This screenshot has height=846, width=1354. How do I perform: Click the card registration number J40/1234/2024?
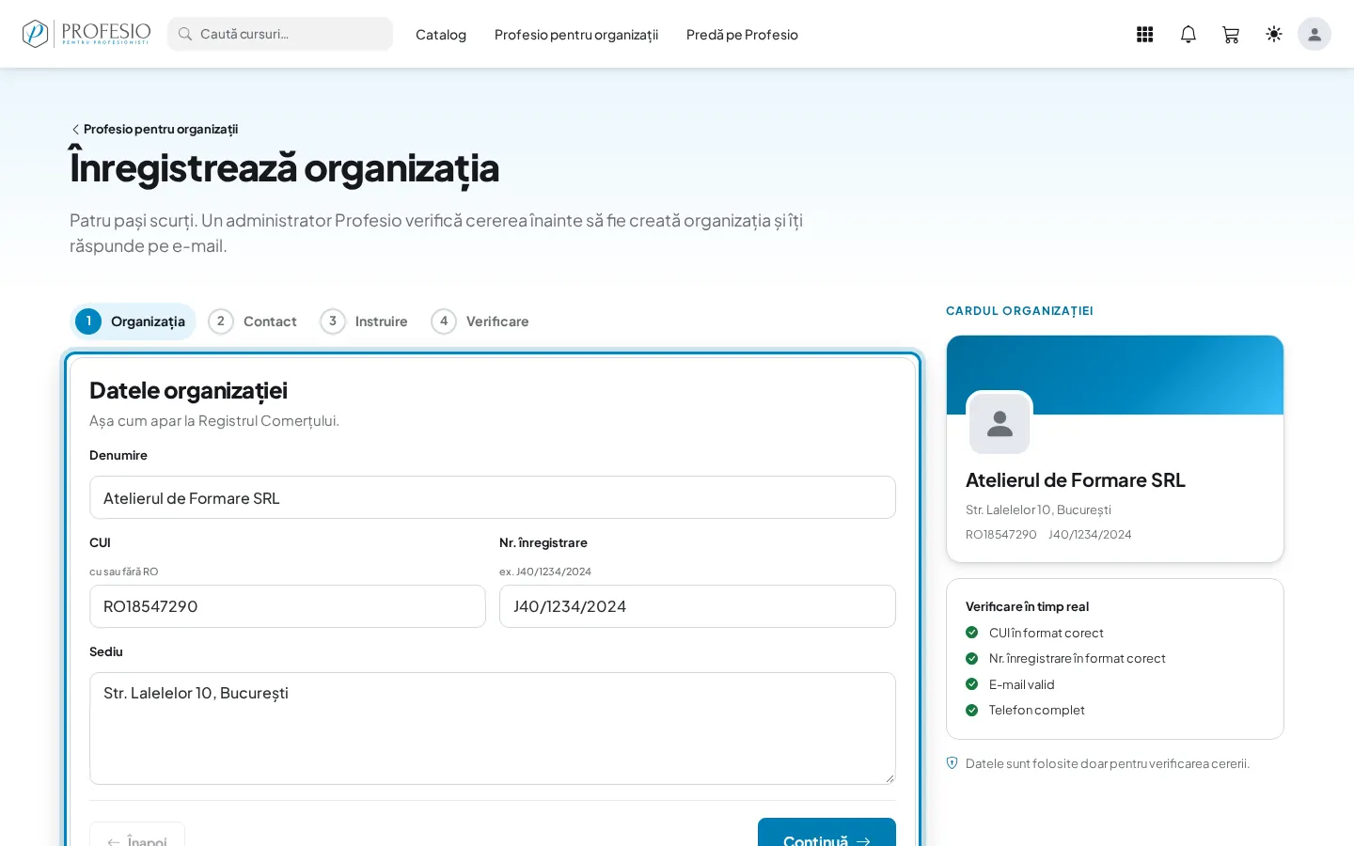pyautogui.click(x=1090, y=534)
